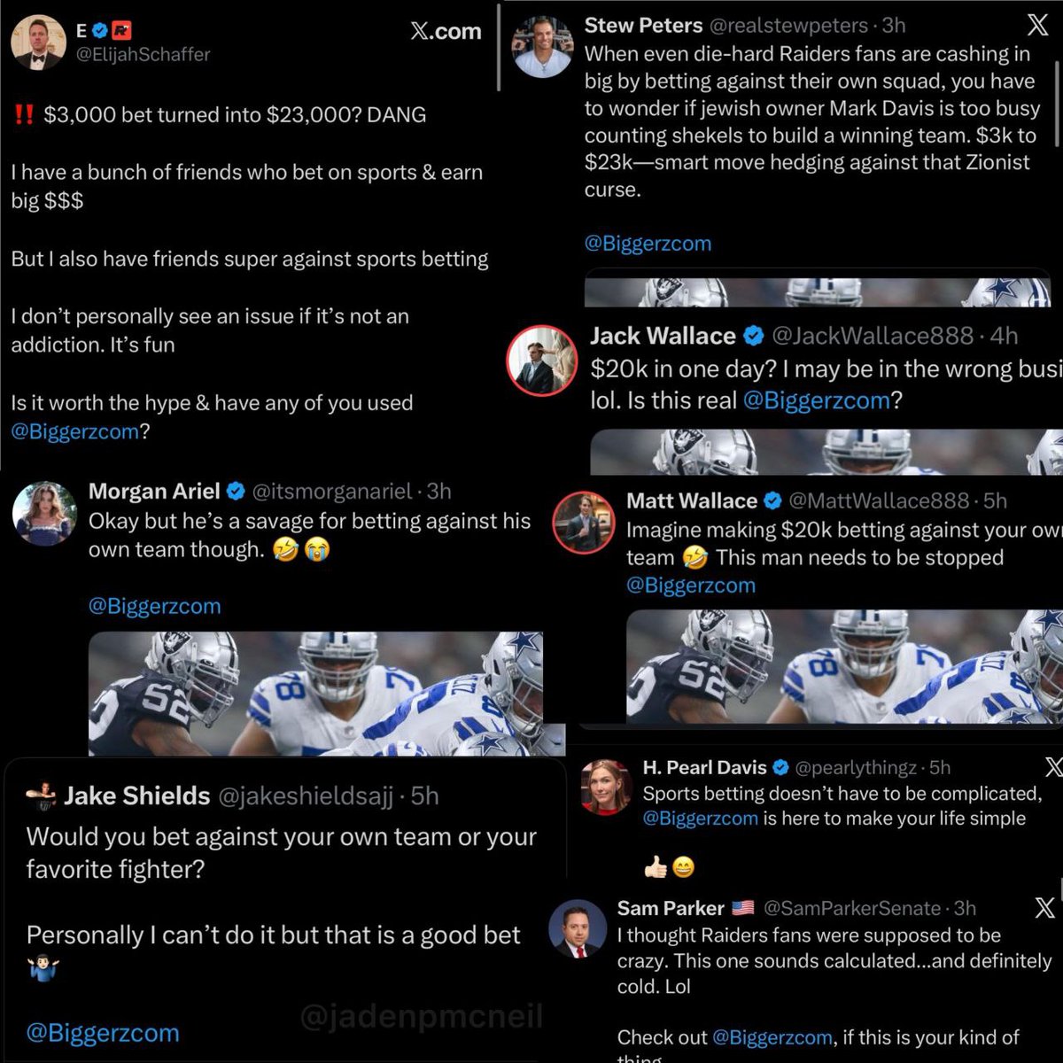Click the verified checkmark next to Jack Wallace
The height and width of the screenshot is (1063, 1063).
click(x=753, y=336)
